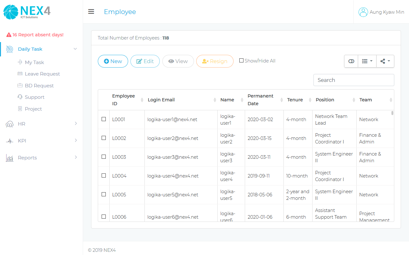Viewport: 409px width, 255px height.
Task: Click the KPI pulse icon in sidebar
Action: pyautogui.click(x=10, y=141)
